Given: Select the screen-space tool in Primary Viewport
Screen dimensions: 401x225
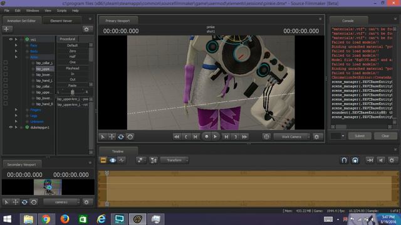Looking at the screenshot, I should tap(130, 137).
